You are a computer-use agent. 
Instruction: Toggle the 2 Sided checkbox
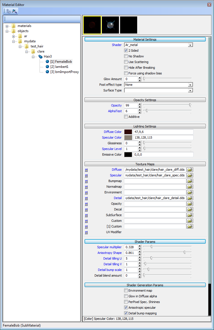pos(126,51)
